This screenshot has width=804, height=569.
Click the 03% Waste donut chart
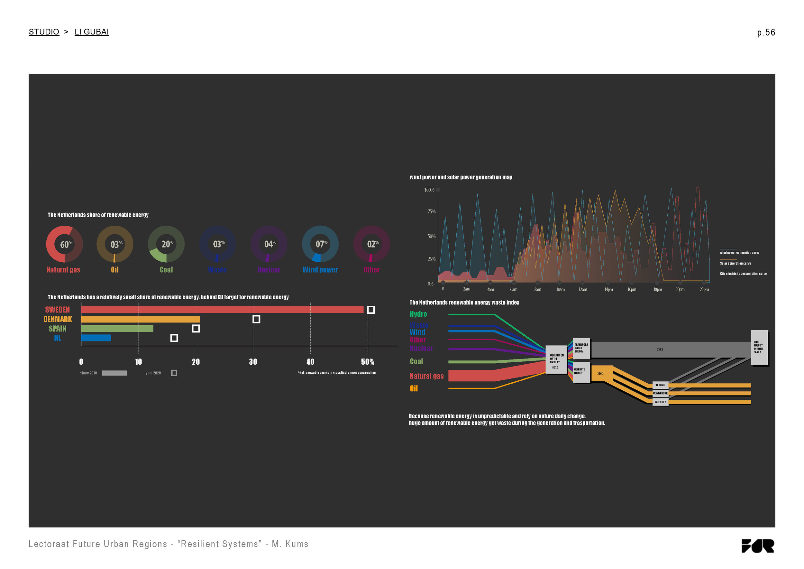217,244
